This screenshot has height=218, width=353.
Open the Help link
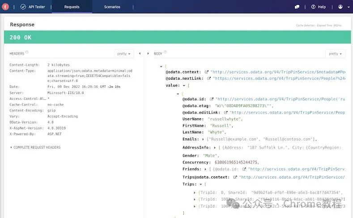click(x=322, y=7)
